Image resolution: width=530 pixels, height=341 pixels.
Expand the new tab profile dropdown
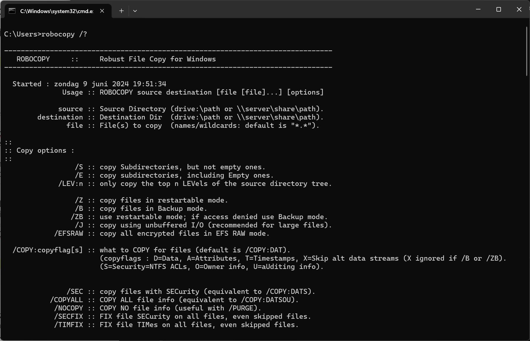pos(135,11)
